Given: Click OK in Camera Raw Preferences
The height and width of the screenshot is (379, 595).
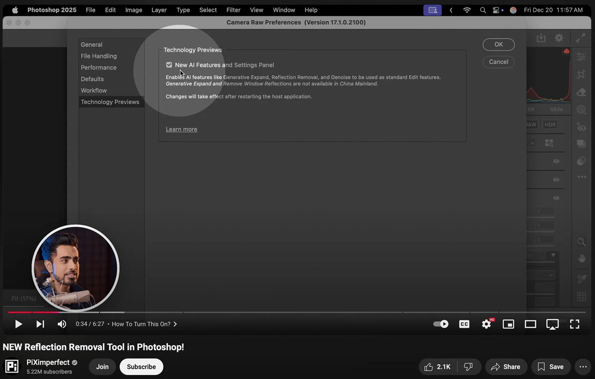Looking at the screenshot, I should pyautogui.click(x=498, y=45).
